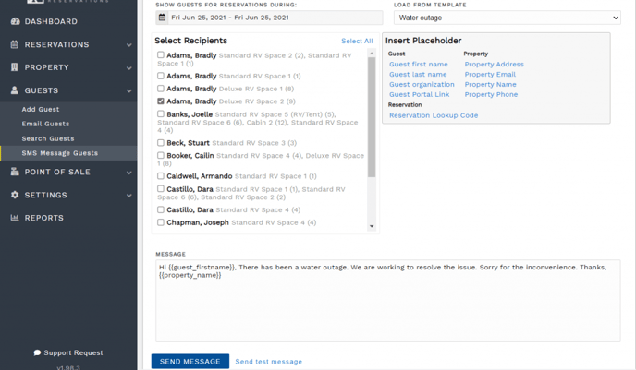
Task: Check the Booker, Cailin recipient box
Action: 161,155
